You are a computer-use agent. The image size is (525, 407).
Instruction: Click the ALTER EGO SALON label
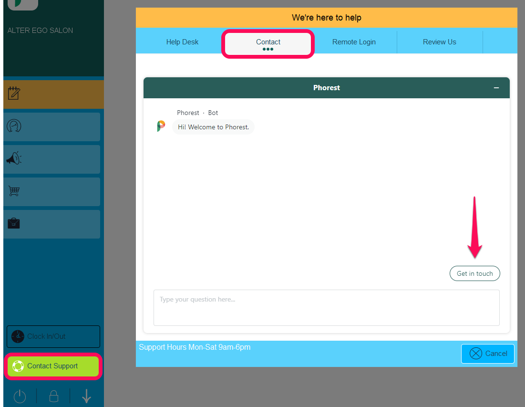pyautogui.click(x=40, y=31)
